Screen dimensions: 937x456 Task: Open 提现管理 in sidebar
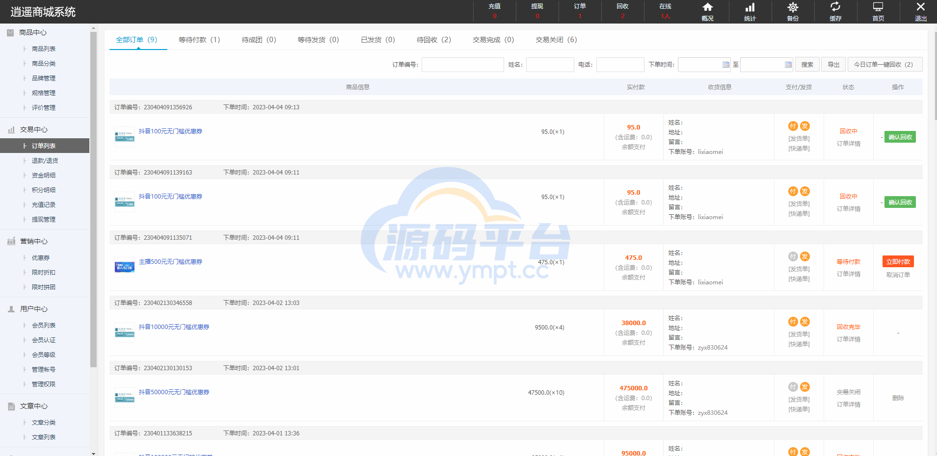coord(44,220)
